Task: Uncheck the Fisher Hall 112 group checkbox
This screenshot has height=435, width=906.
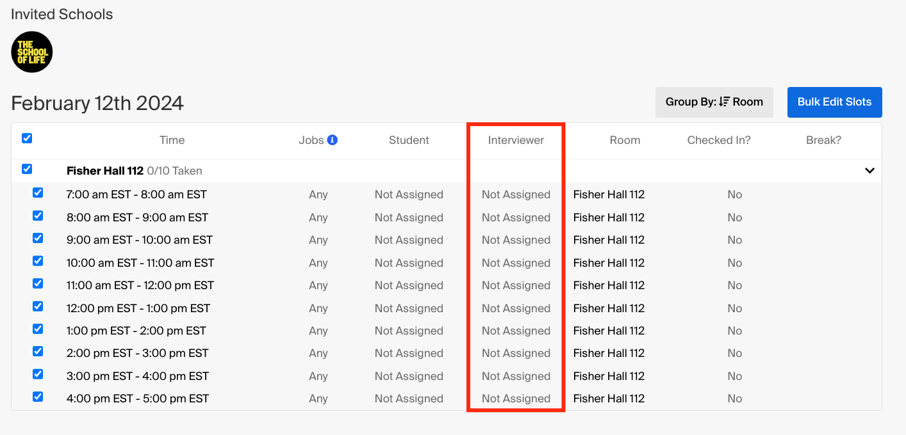Action: (x=27, y=170)
